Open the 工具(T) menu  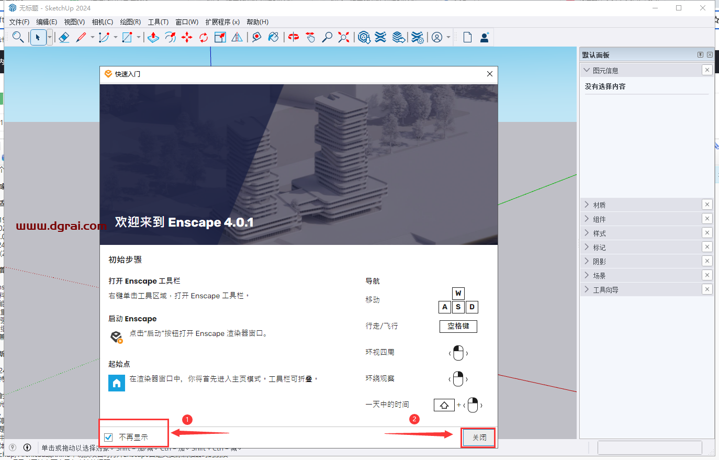coord(158,22)
